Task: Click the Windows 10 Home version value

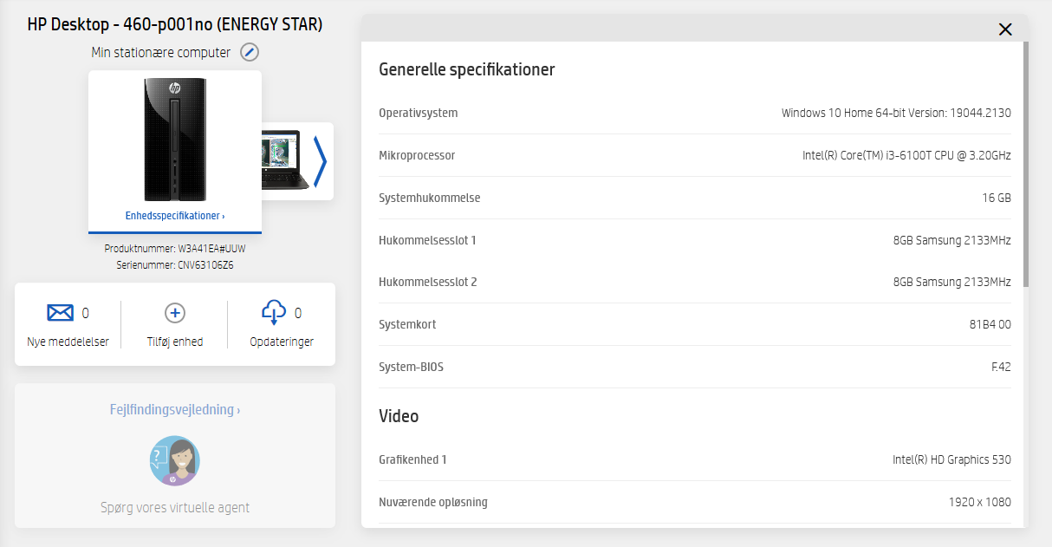Action: (x=896, y=113)
